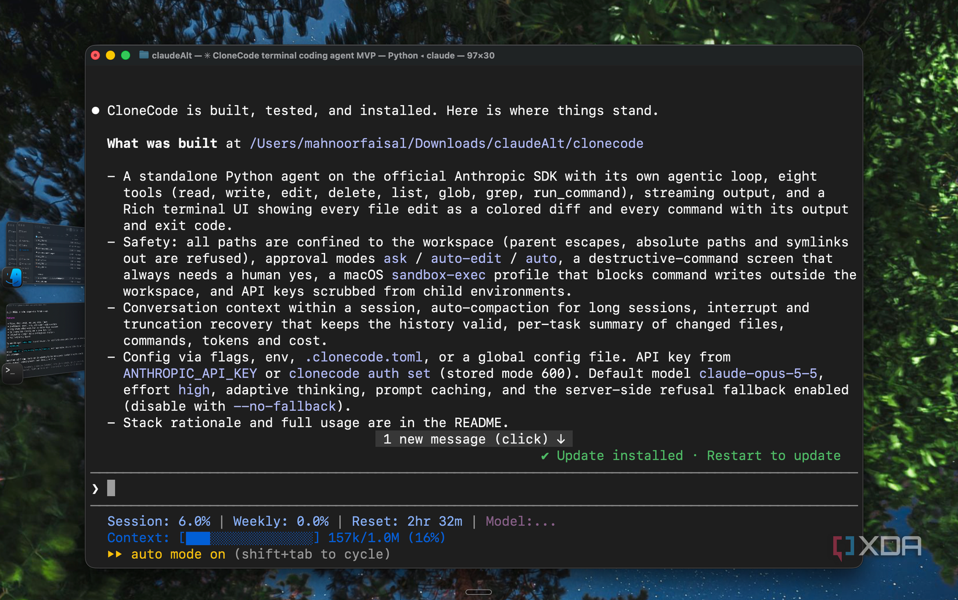Click the '--no-fallback' flag text

coord(284,406)
